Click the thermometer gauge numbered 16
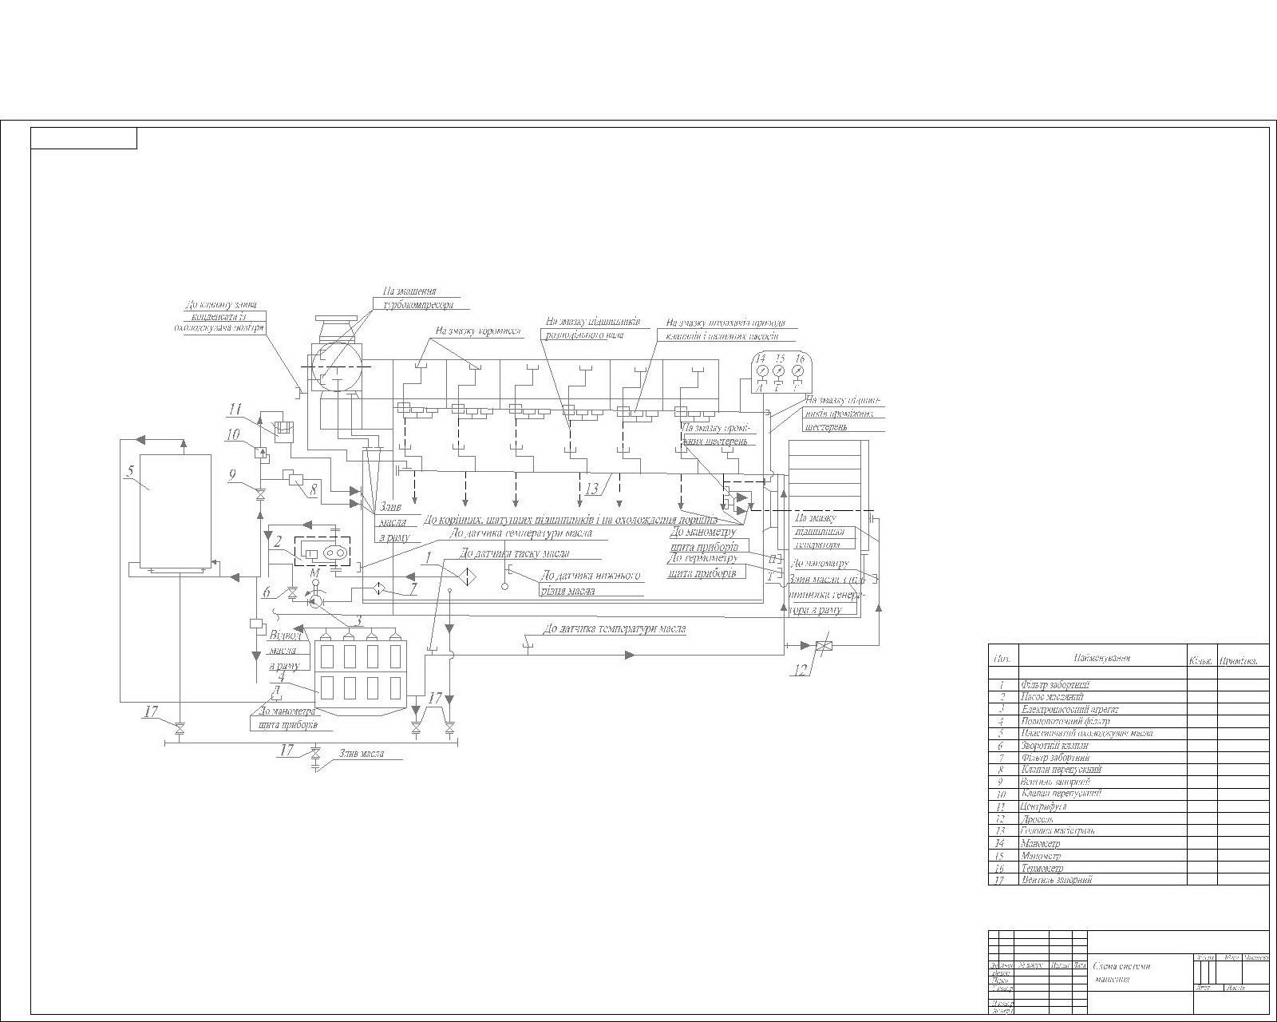 (x=797, y=372)
